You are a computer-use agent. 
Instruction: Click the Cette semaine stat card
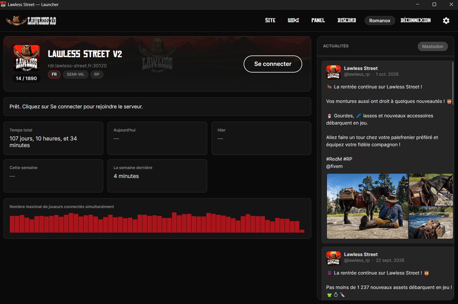[x=53, y=176]
